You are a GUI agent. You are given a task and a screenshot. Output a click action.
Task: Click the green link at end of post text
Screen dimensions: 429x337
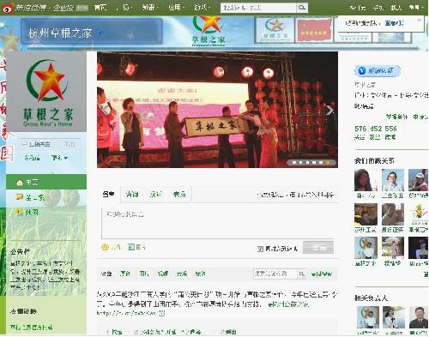coord(288,304)
